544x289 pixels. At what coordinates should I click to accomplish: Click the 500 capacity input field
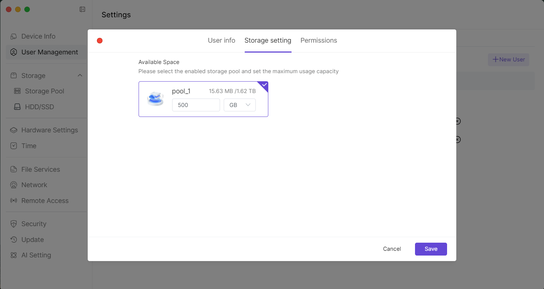point(196,105)
